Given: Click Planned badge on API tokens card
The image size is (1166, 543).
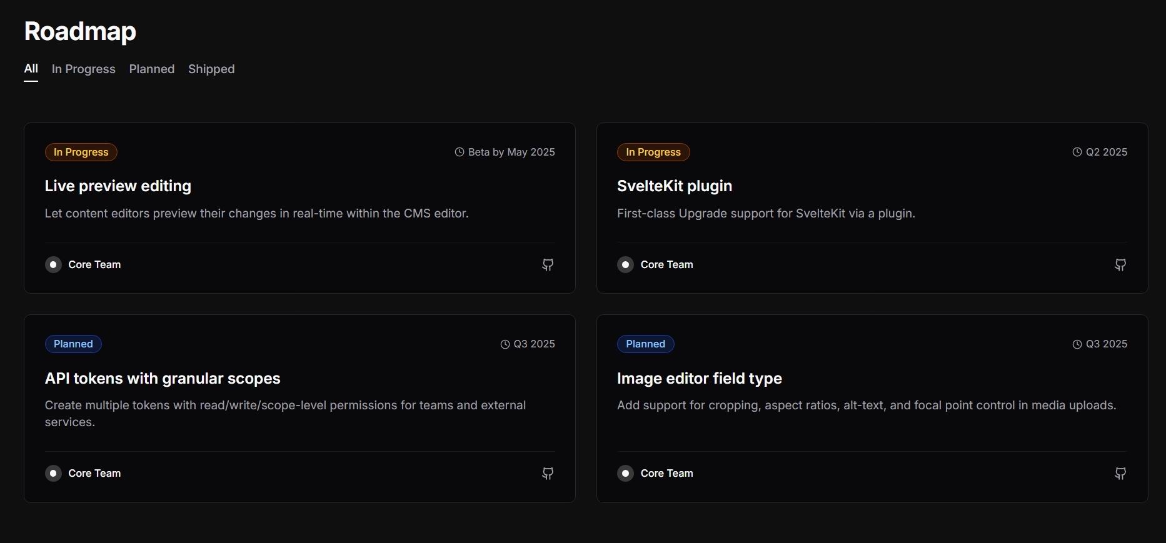Looking at the screenshot, I should [73, 344].
